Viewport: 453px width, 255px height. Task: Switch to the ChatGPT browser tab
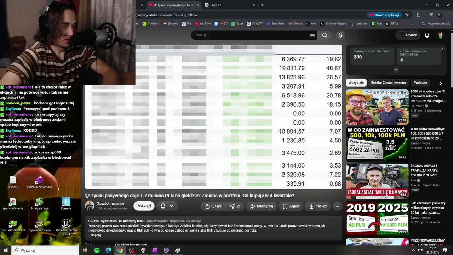click(230, 5)
